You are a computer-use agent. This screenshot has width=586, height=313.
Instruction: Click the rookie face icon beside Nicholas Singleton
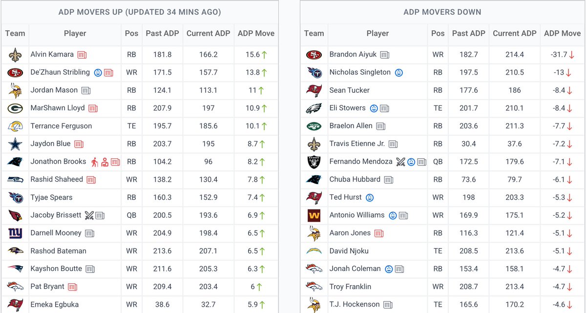pyautogui.click(x=398, y=73)
